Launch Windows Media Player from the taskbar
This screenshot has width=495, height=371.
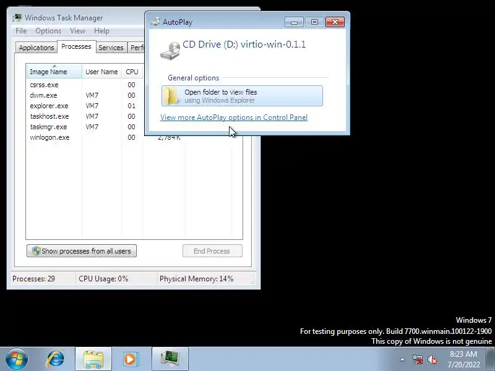point(131,359)
